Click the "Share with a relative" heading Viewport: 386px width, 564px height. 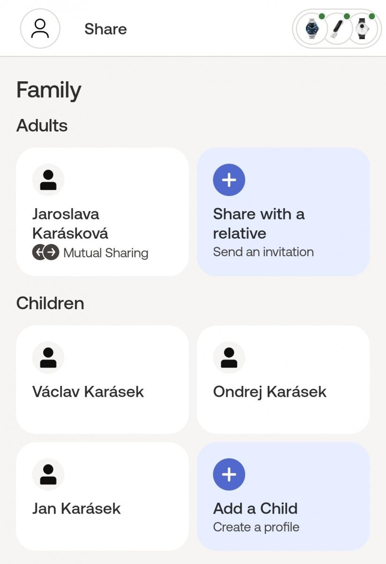(x=258, y=224)
